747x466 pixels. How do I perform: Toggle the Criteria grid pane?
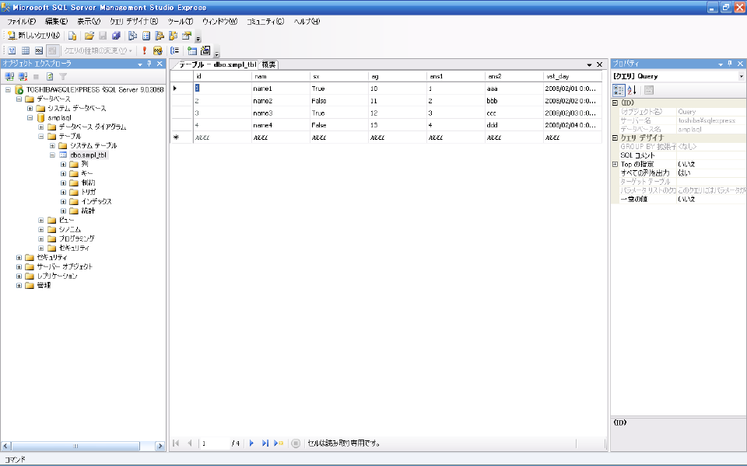coord(25,50)
